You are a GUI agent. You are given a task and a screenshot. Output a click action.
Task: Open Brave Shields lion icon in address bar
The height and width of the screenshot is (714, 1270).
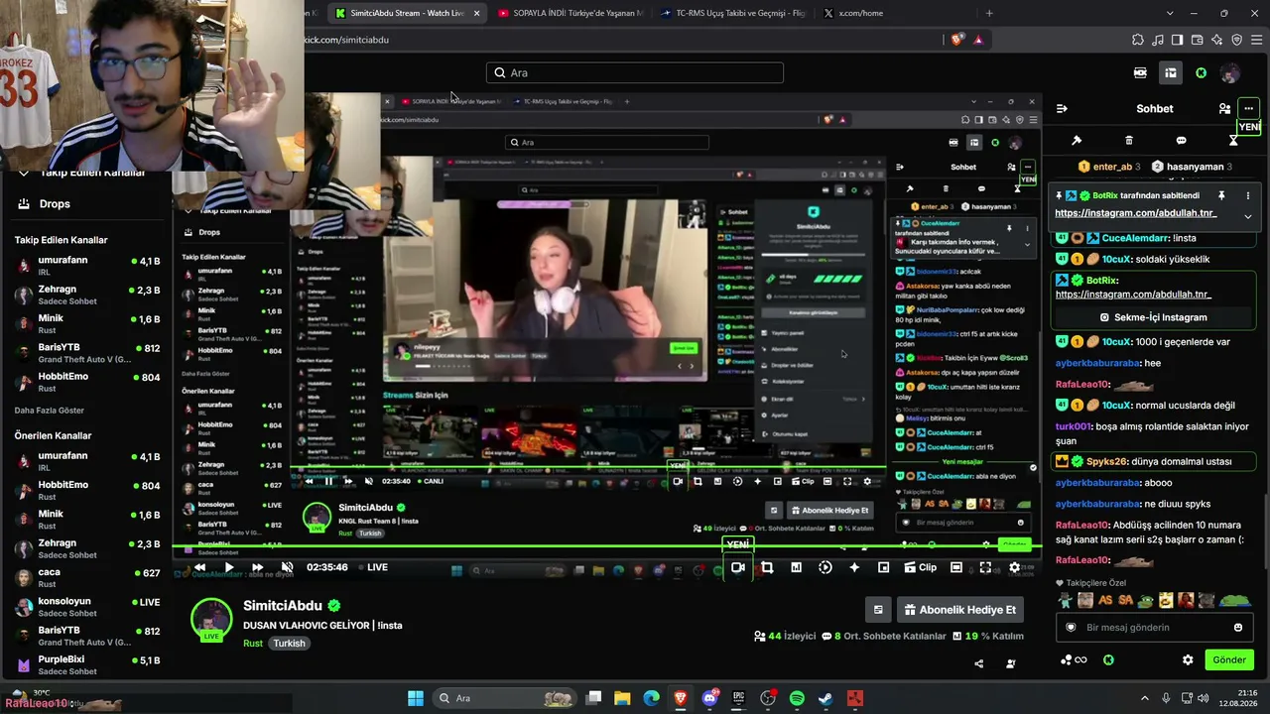point(956,40)
